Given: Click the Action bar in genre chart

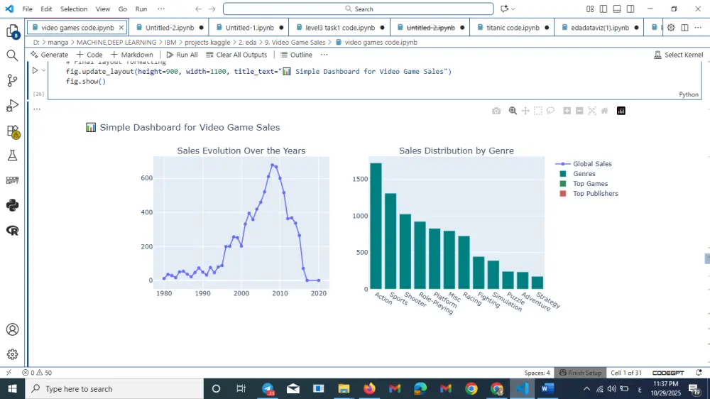Looking at the screenshot, I should point(376,226).
